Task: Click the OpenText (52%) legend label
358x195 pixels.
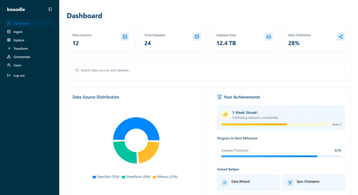Action: [x=108, y=177]
